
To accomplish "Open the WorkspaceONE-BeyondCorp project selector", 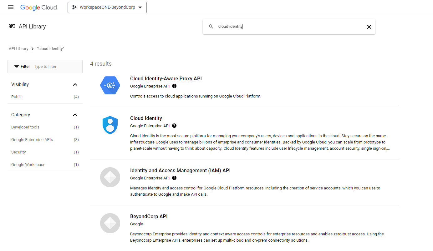I will [x=107, y=8].
